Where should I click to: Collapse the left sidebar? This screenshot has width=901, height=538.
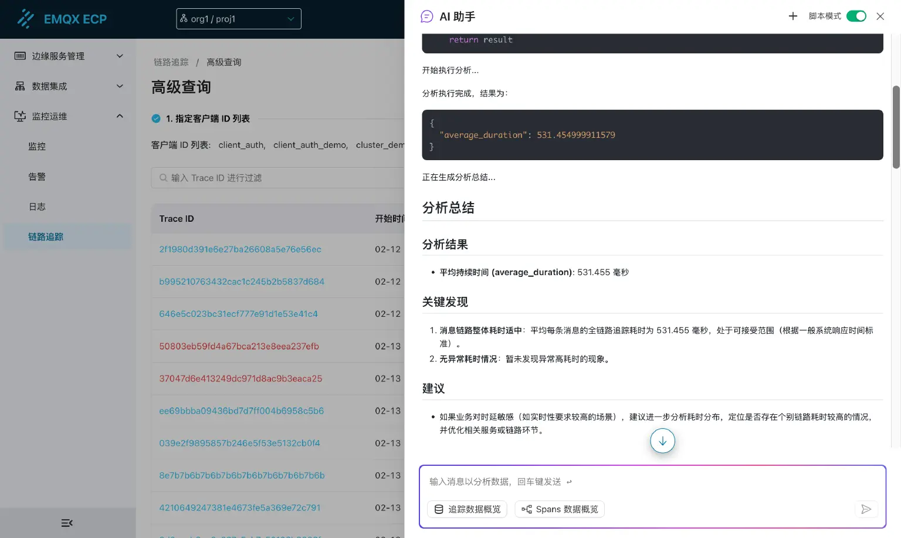(66, 522)
